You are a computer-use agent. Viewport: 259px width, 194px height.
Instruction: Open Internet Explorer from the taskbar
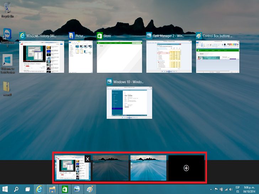[x=39, y=189]
